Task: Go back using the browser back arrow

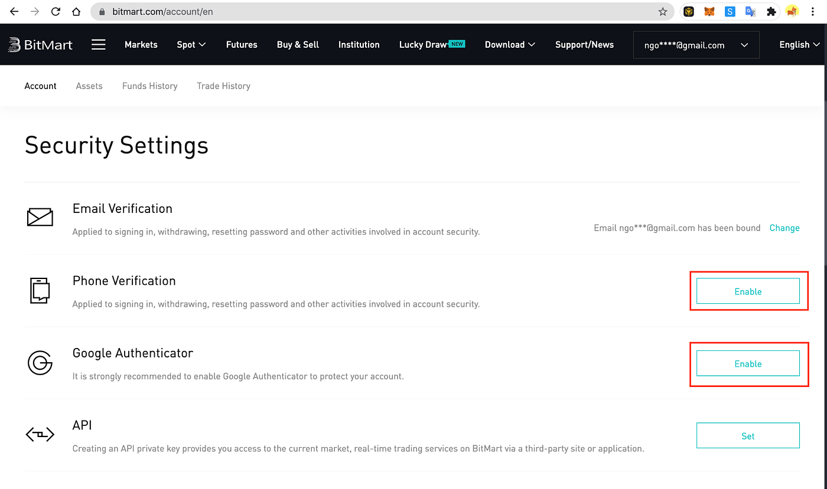Action: coord(14,11)
